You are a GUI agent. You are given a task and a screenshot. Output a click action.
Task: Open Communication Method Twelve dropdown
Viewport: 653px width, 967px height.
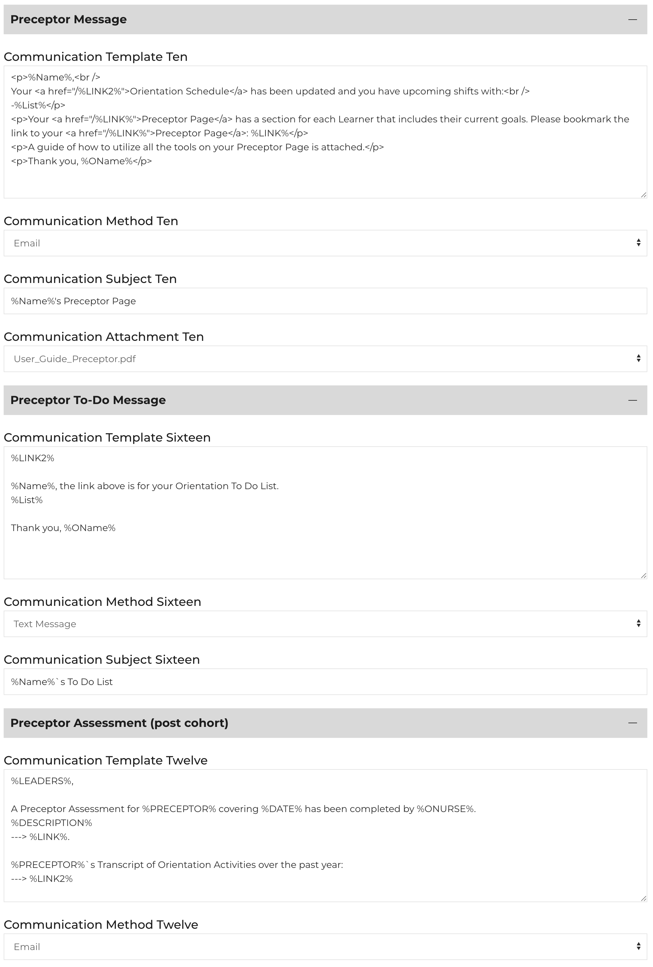coord(325,947)
